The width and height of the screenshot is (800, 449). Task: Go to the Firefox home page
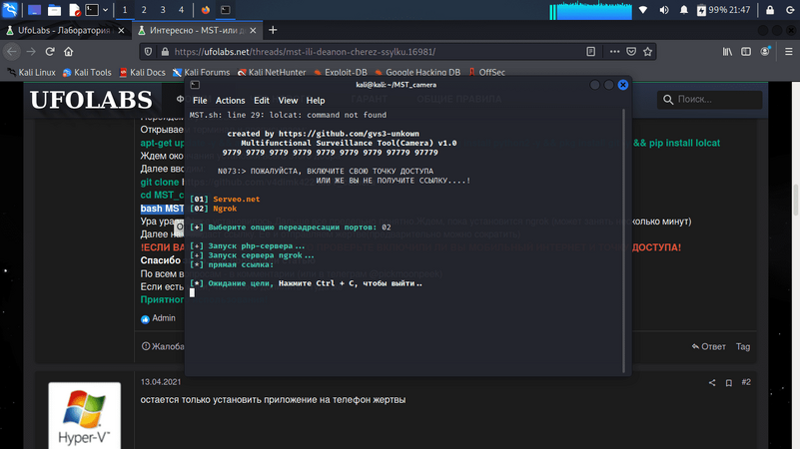click(68, 52)
